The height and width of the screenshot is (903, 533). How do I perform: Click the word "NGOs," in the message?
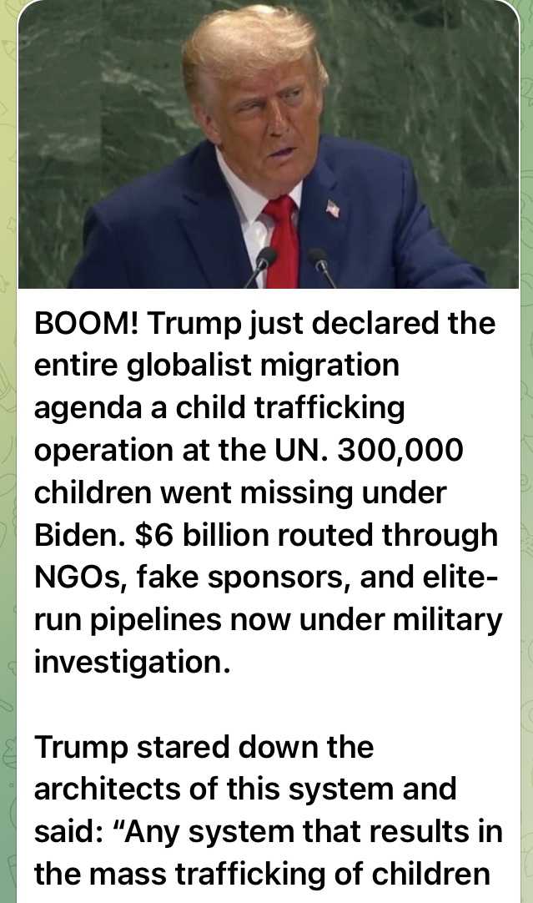(80, 578)
